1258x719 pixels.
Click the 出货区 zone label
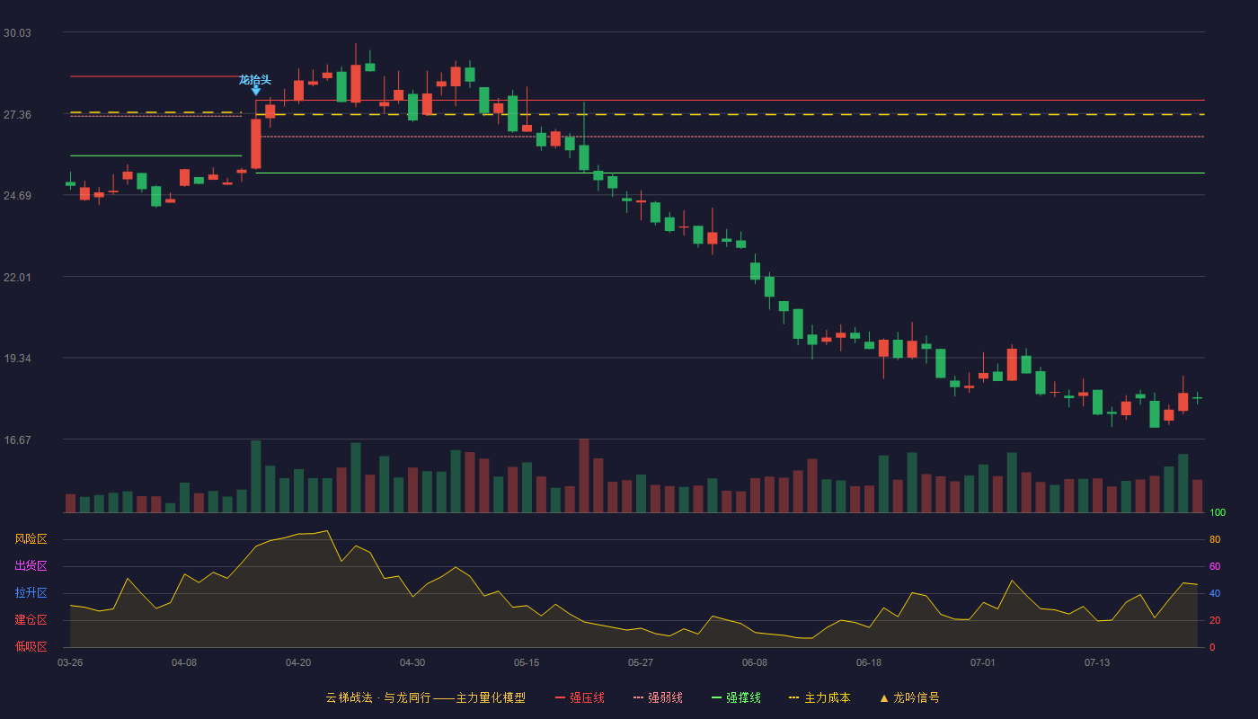(31, 566)
